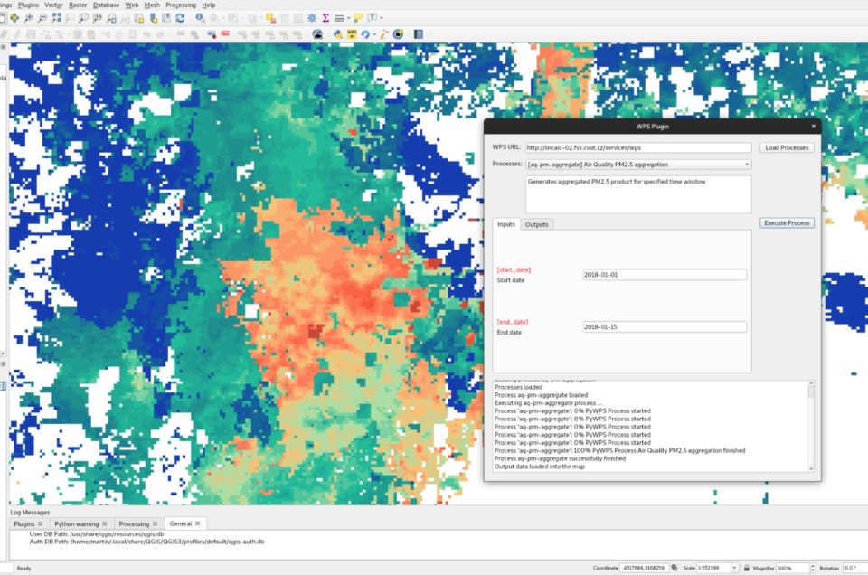The height and width of the screenshot is (575, 868).
Task: Close the WPS Plugin dialog
Action: tap(813, 127)
